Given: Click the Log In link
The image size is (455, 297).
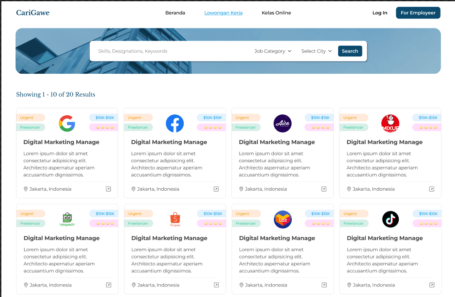Looking at the screenshot, I should pyautogui.click(x=380, y=13).
